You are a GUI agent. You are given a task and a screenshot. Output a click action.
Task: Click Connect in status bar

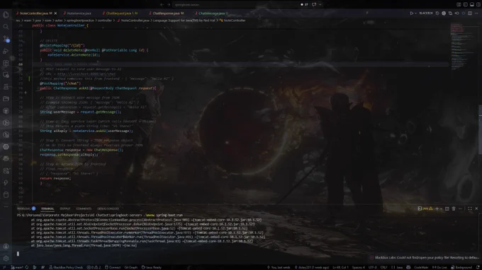(113, 268)
